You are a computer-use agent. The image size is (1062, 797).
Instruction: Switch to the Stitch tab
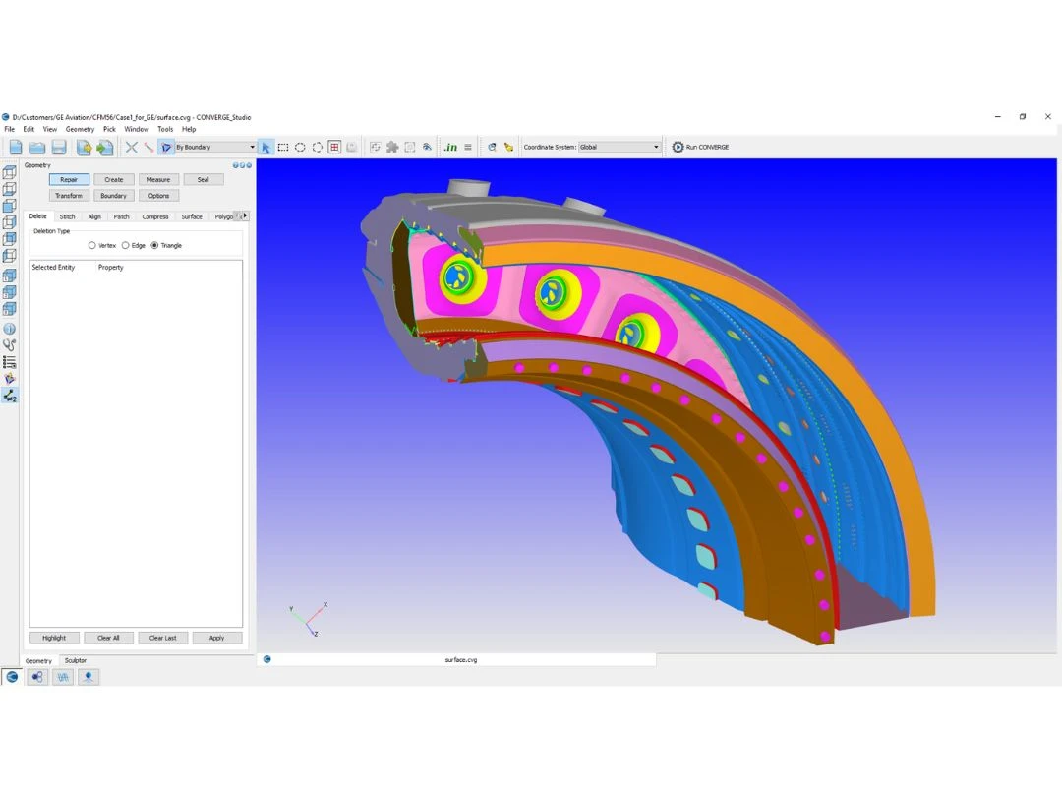tap(67, 216)
